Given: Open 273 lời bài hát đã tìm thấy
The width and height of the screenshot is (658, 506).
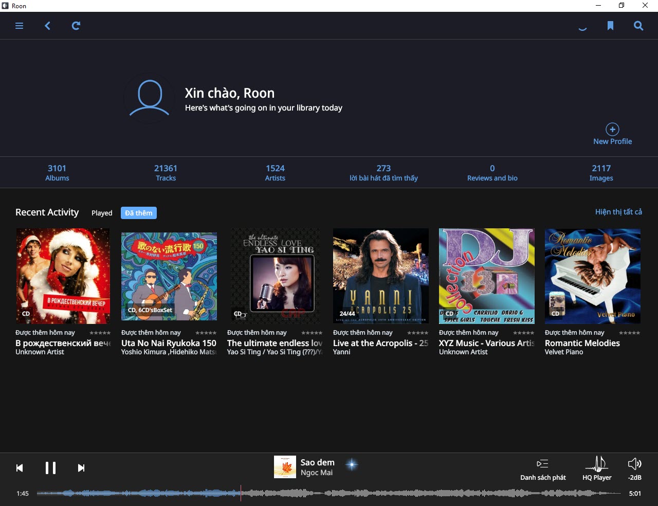Looking at the screenshot, I should [x=383, y=173].
